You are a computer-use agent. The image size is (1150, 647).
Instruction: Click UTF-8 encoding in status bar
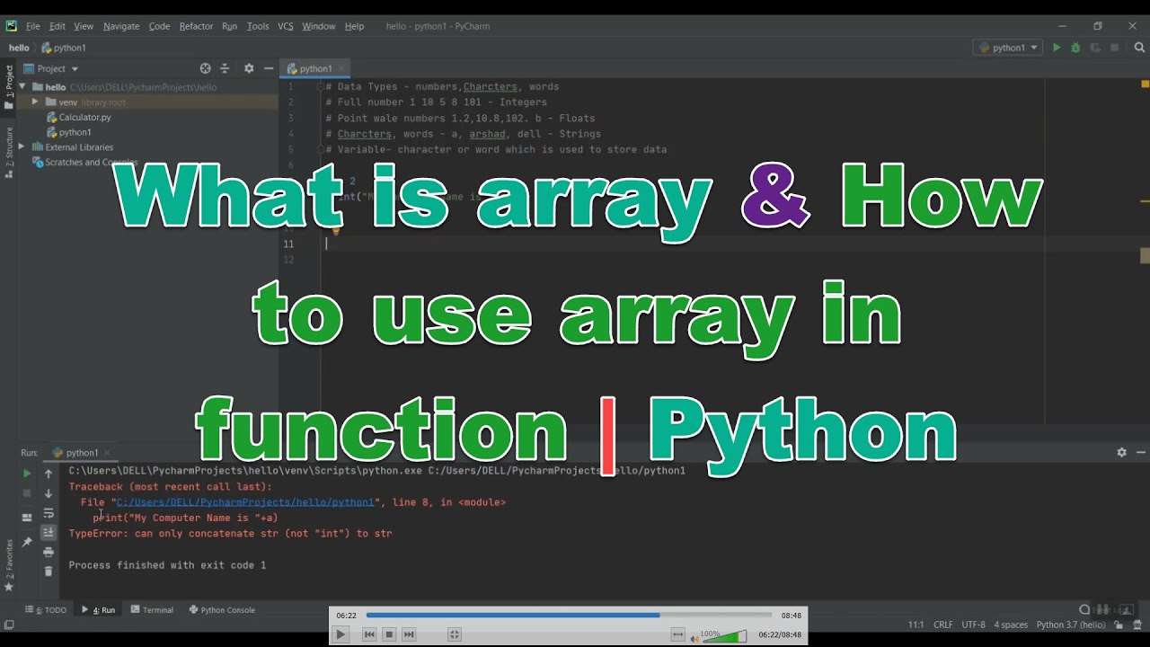coord(973,625)
